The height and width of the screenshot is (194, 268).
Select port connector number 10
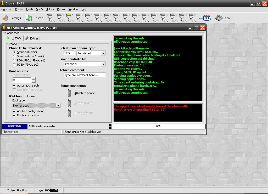point(136,18)
